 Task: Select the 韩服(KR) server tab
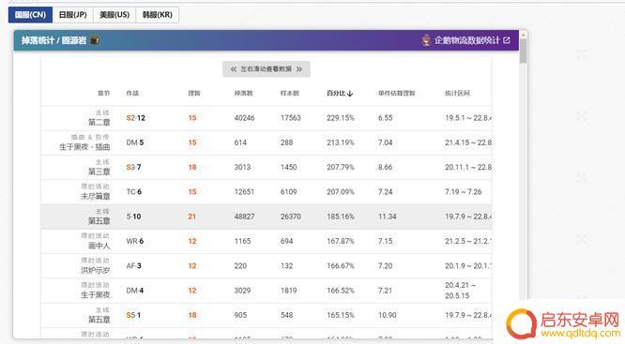tap(158, 15)
